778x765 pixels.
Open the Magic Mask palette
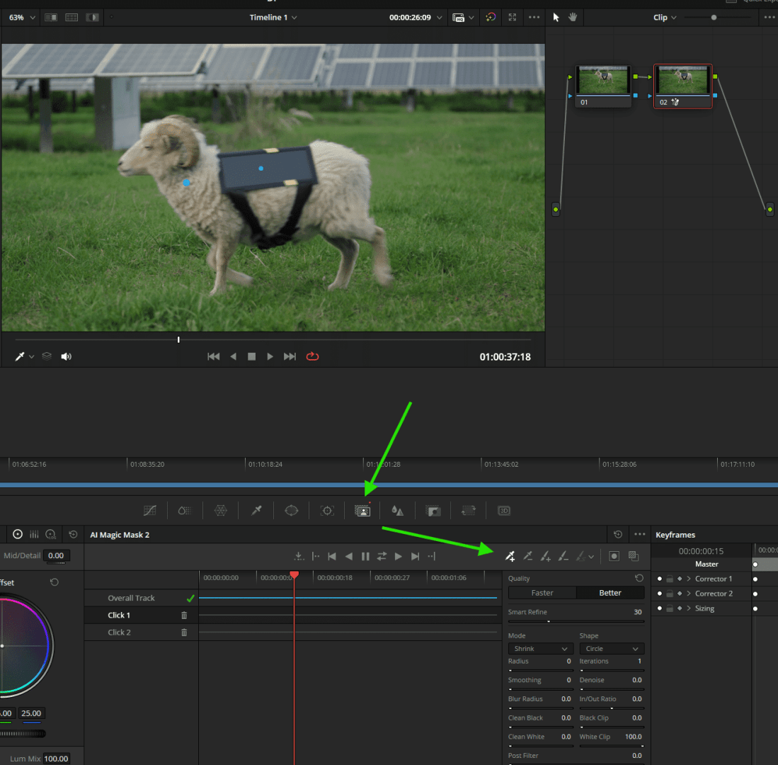pos(362,510)
